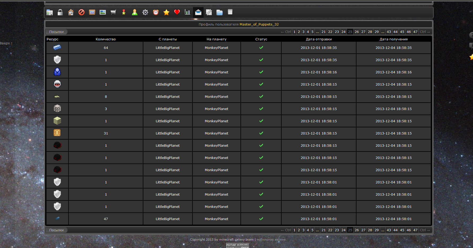Go to page 47 in top pagination
473x248 pixels.
415,32
